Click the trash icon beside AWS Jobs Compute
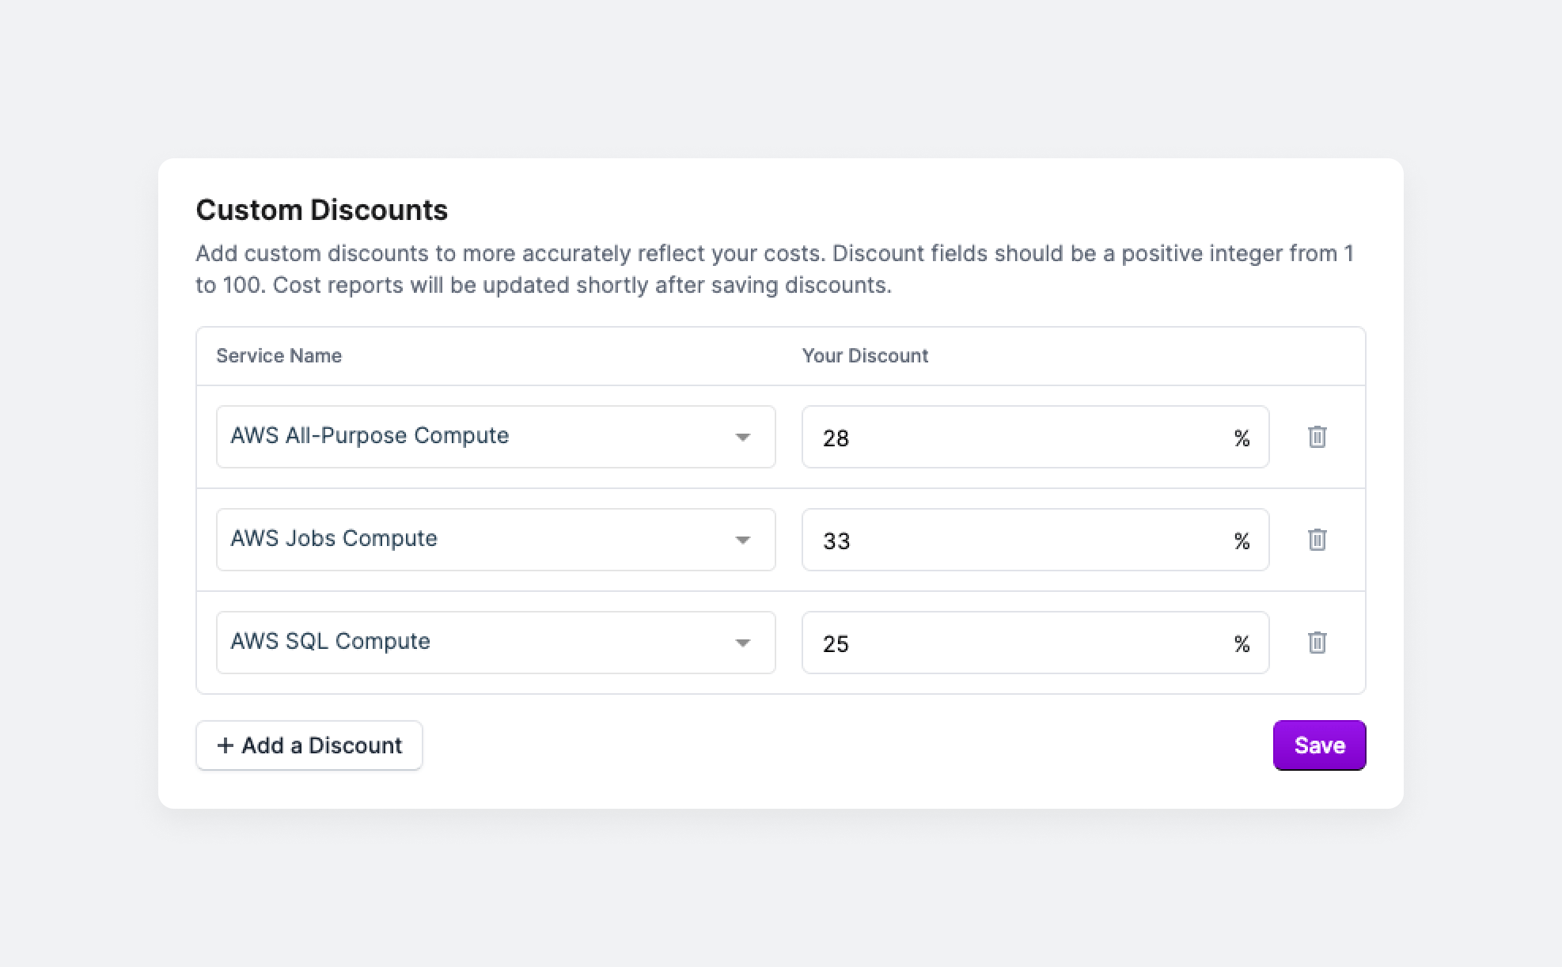The height and width of the screenshot is (967, 1562). coord(1317,540)
